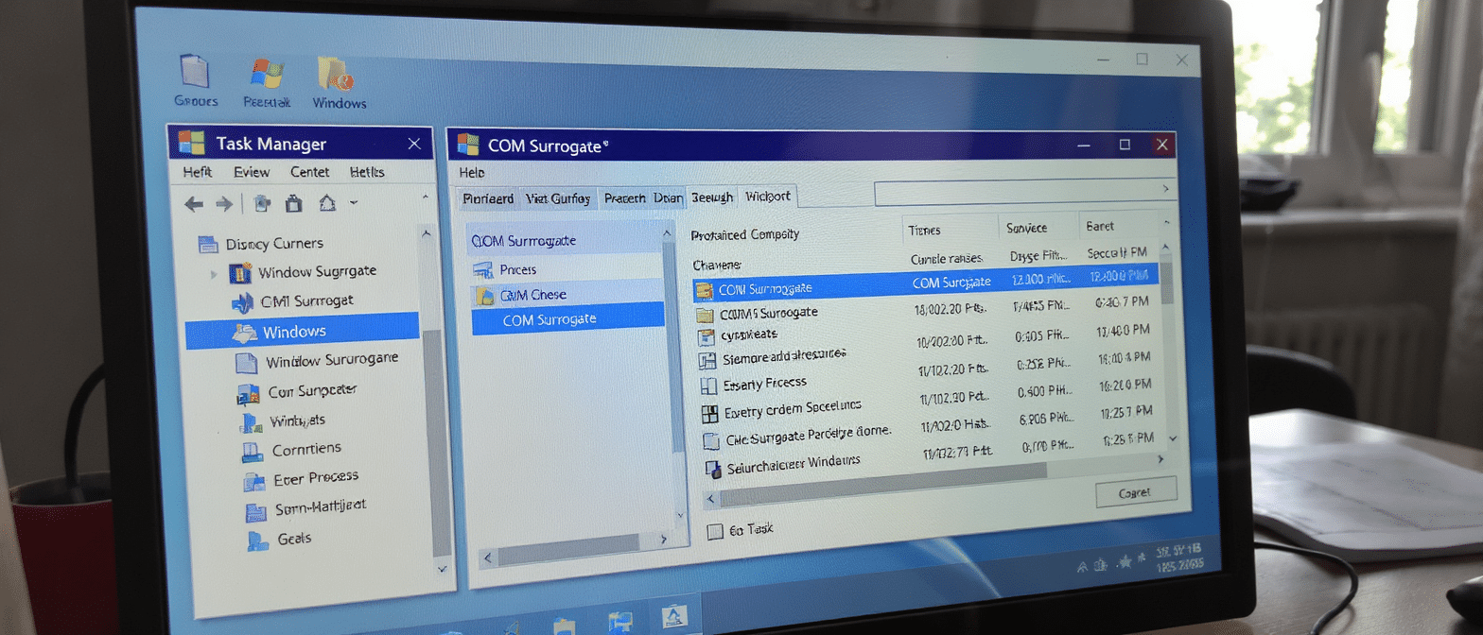Click the Disncy Curners folder icon
1483x635 pixels.
pyautogui.click(x=207, y=244)
